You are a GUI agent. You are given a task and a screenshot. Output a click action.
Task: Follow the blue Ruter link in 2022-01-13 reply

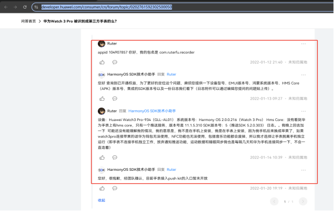tap(171, 74)
